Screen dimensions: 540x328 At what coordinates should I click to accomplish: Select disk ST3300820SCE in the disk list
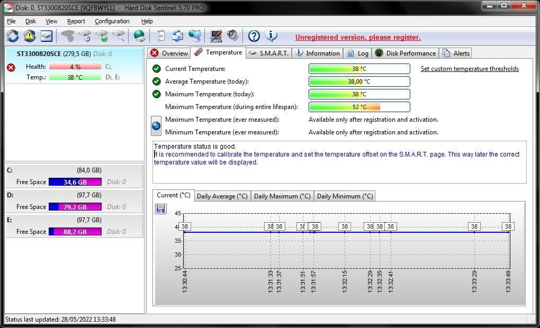[x=75, y=65]
